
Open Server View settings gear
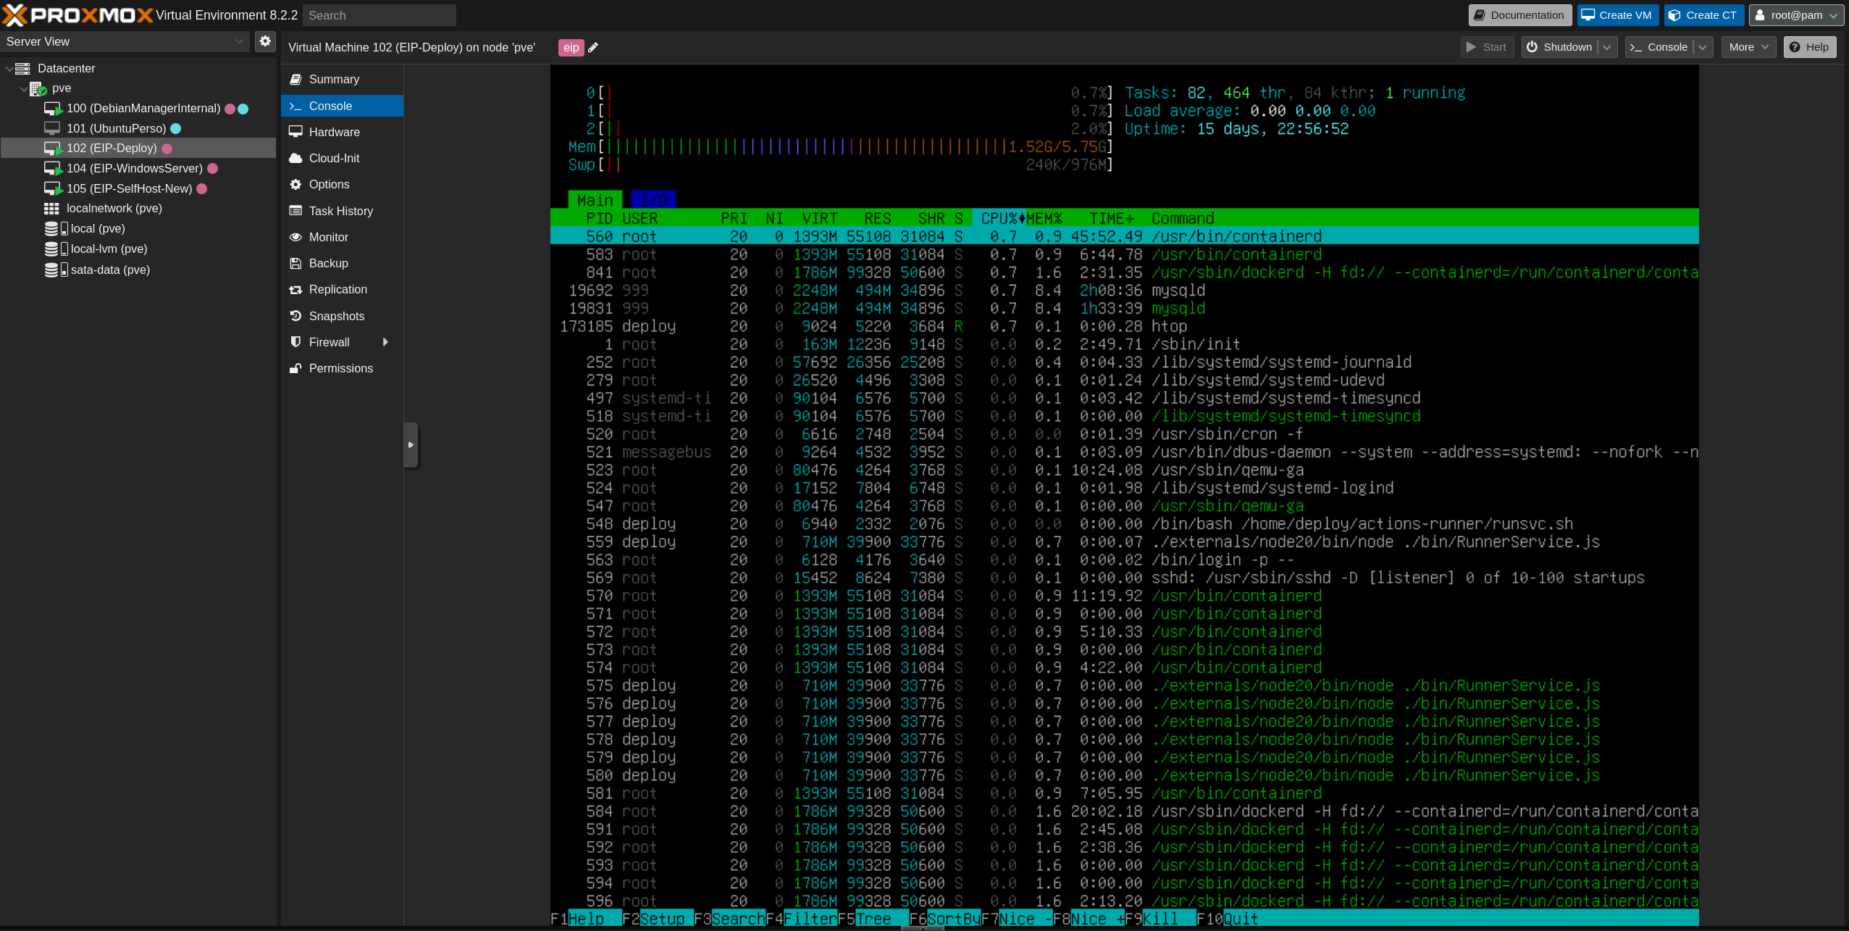[x=265, y=41]
